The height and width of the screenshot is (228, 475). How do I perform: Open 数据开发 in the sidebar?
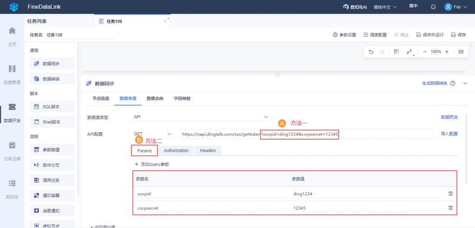pyautogui.click(x=12, y=112)
